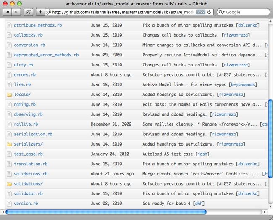
Task: Click file icon beside observing.rb
Action: click(x=9, y=114)
